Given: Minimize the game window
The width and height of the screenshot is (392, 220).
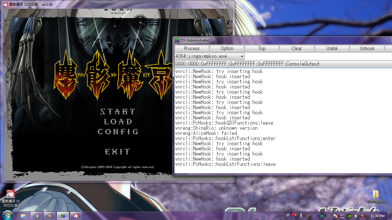Looking at the screenshot, I should [x=208, y=3].
